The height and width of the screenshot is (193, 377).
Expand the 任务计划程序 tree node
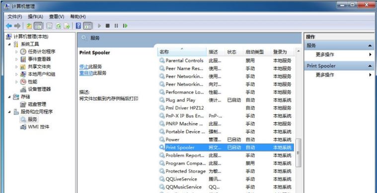pos(16,52)
